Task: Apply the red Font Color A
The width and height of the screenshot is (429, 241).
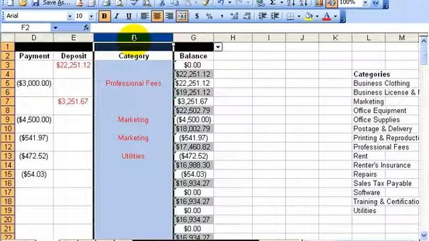Action: 326,16
